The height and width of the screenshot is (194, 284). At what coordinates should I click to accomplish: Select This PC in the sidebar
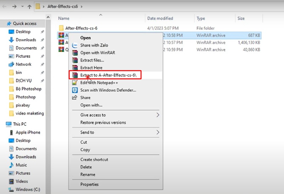tap(20, 124)
